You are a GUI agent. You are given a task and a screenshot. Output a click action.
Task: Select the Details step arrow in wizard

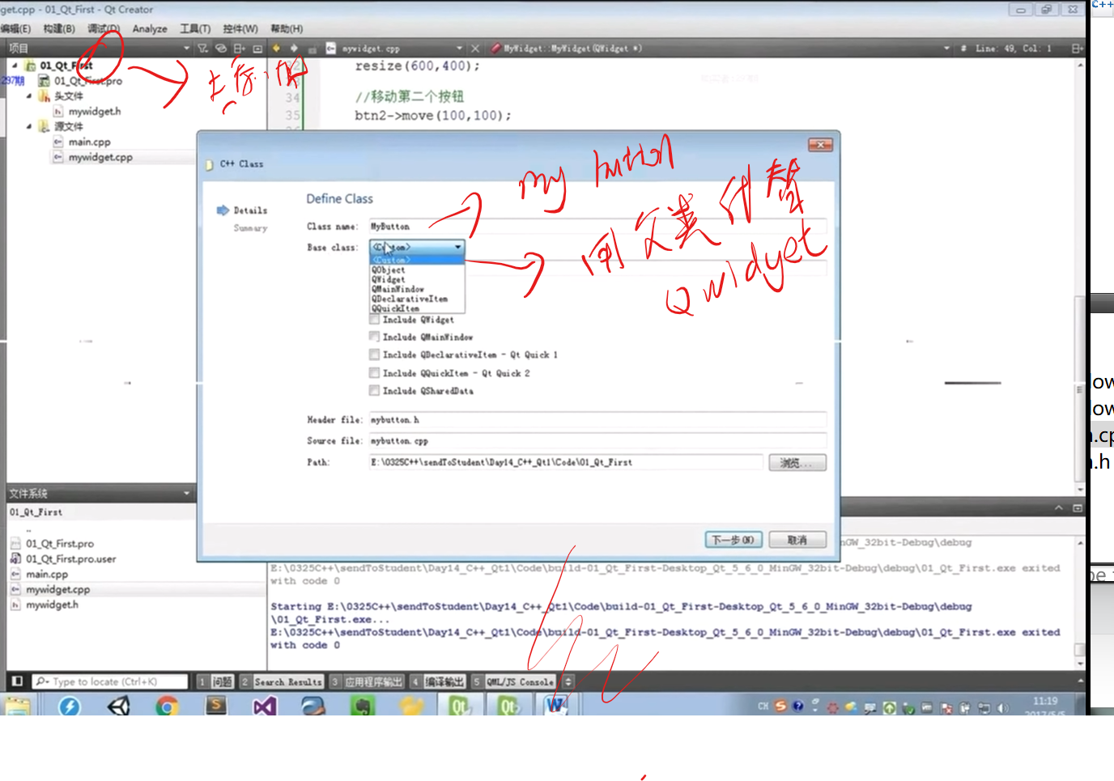tap(223, 210)
